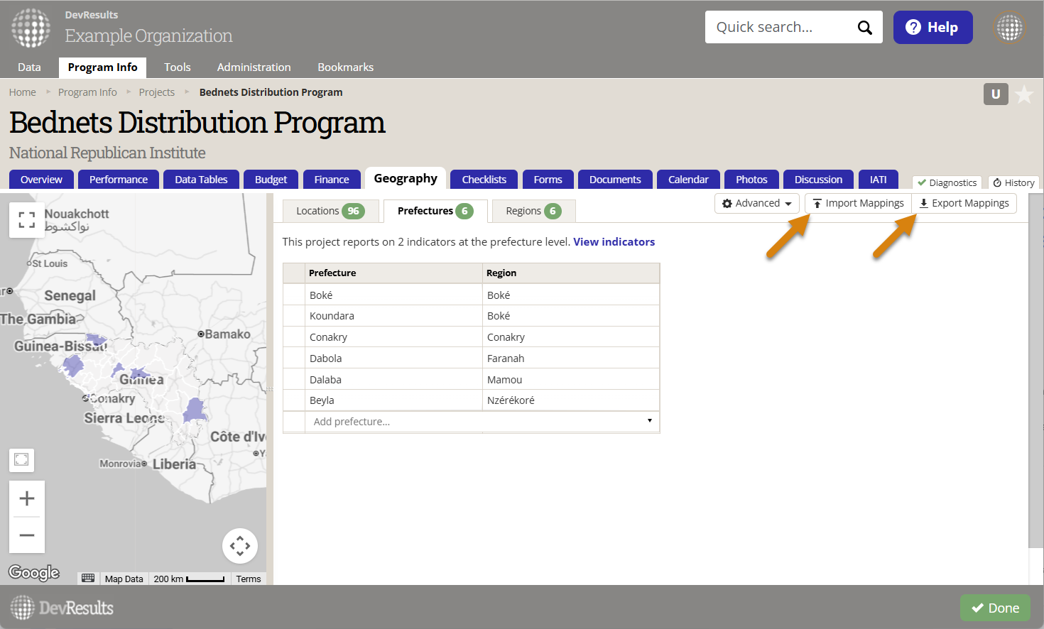Open the Photos tab
Viewport: 1044px width, 629px height.
751,180
